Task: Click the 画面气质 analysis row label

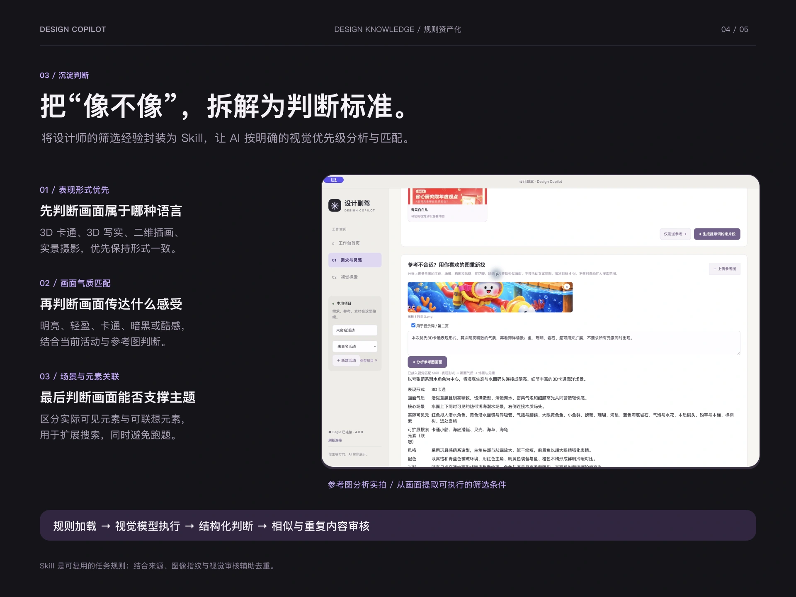Action: click(416, 398)
